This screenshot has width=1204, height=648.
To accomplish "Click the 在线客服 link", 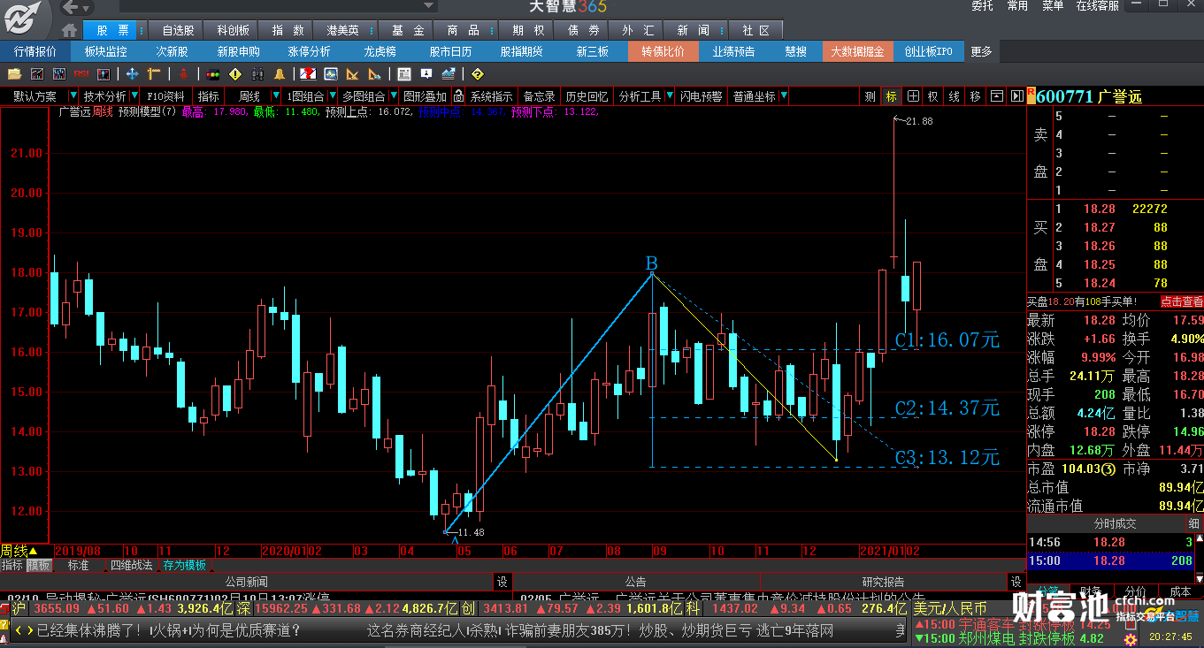I will (1097, 6).
